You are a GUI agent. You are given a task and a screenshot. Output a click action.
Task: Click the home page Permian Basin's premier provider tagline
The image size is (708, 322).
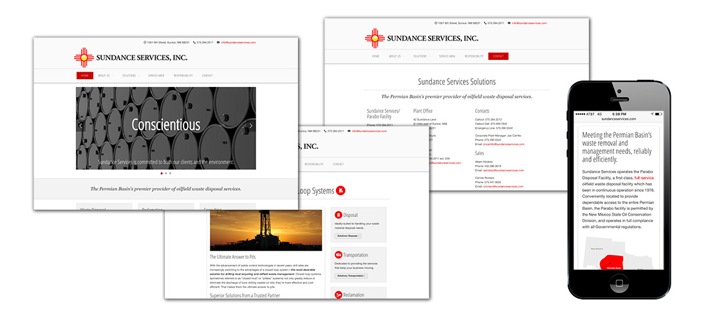165,189
